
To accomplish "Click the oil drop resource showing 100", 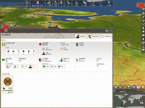I will pos(101,3).
